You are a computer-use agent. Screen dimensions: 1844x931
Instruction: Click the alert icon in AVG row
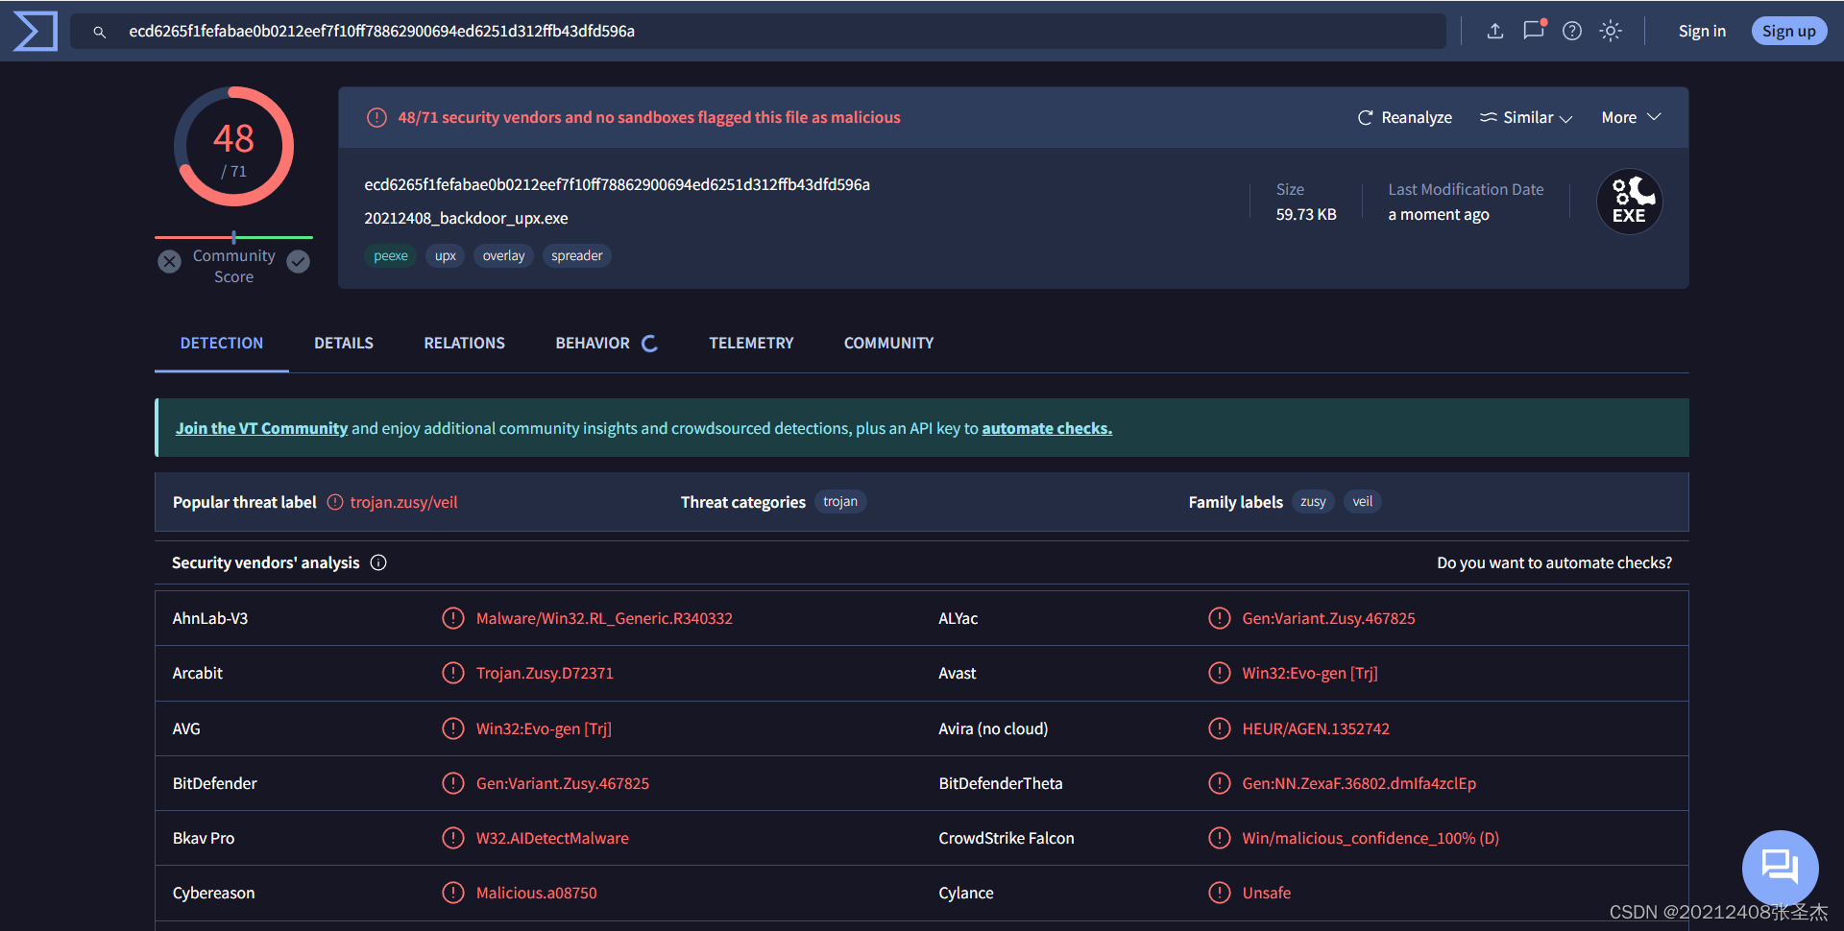pyautogui.click(x=453, y=728)
